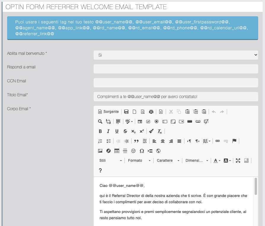Insert a table in the editor

(x=117, y=151)
